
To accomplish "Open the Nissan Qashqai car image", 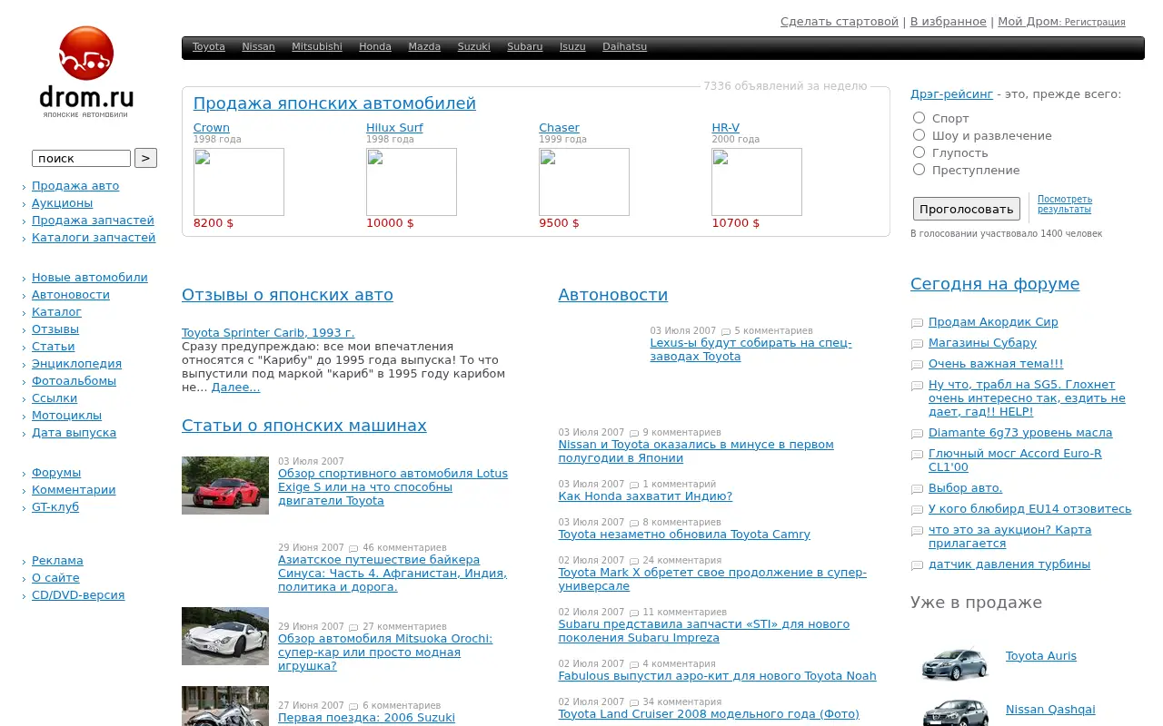I will (954, 712).
